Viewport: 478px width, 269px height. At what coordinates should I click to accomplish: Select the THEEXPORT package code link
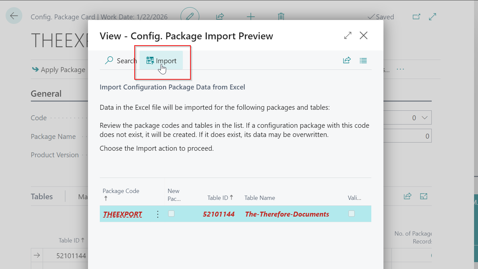click(x=122, y=214)
